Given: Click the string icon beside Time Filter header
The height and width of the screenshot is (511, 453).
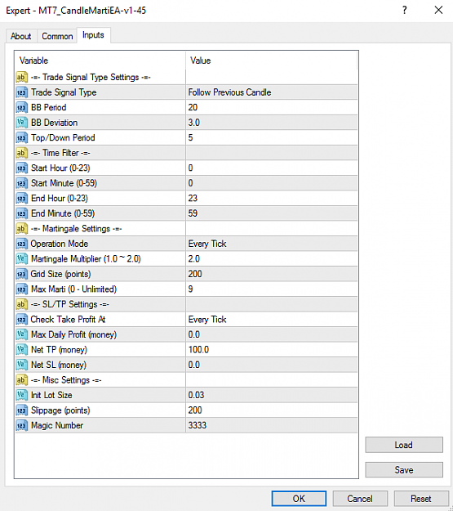Looking at the screenshot, I should pos(21,153).
